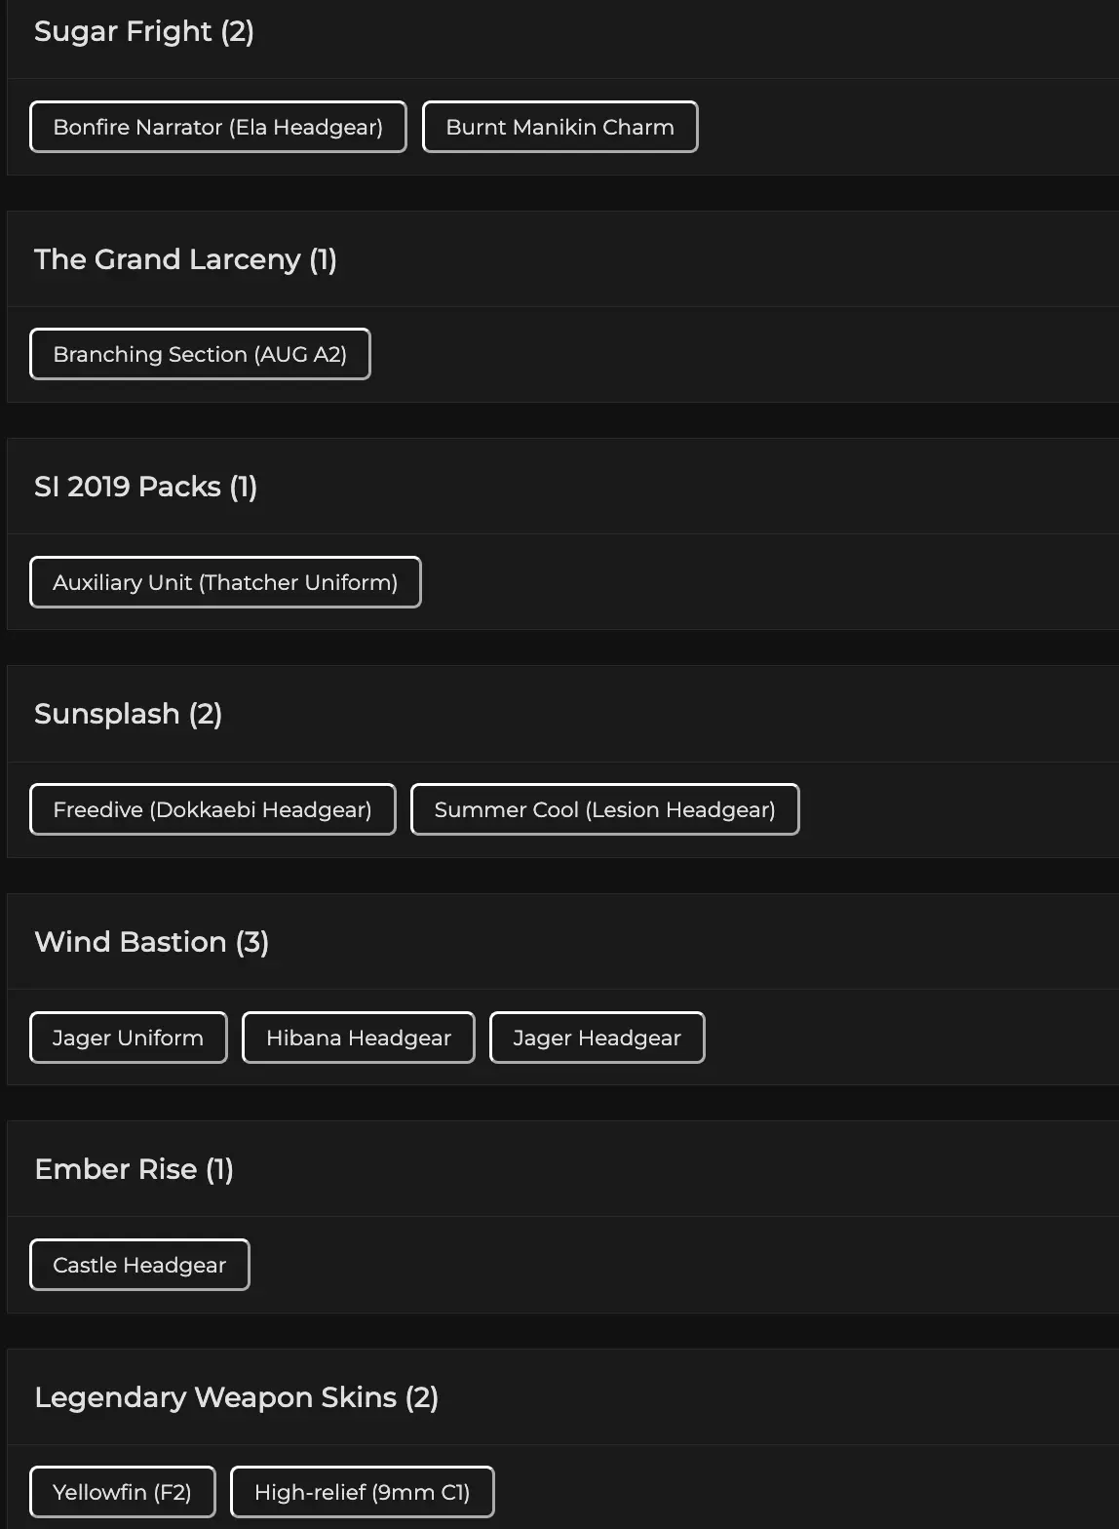Screen dimensions: 1119x1529
Task: Choose the Jager Headgear item
Action: 597,1038
